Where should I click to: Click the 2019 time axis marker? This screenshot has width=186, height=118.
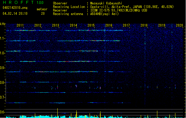162,25
